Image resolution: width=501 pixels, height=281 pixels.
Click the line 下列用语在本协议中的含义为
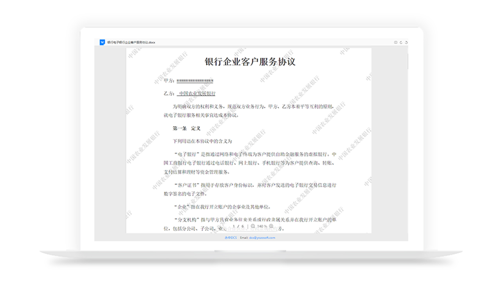pos(202,141)
